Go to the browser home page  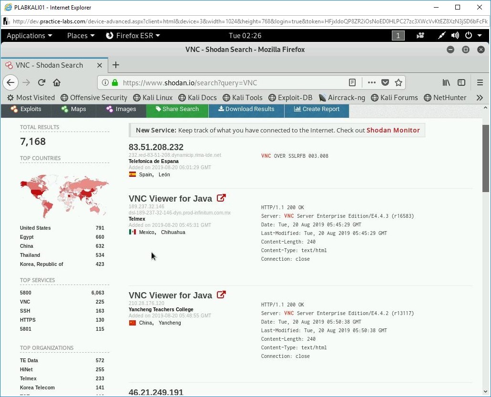(56, 82)
